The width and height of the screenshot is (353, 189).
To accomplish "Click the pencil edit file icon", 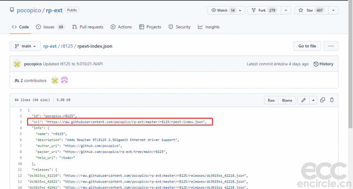I will [304, 100].
